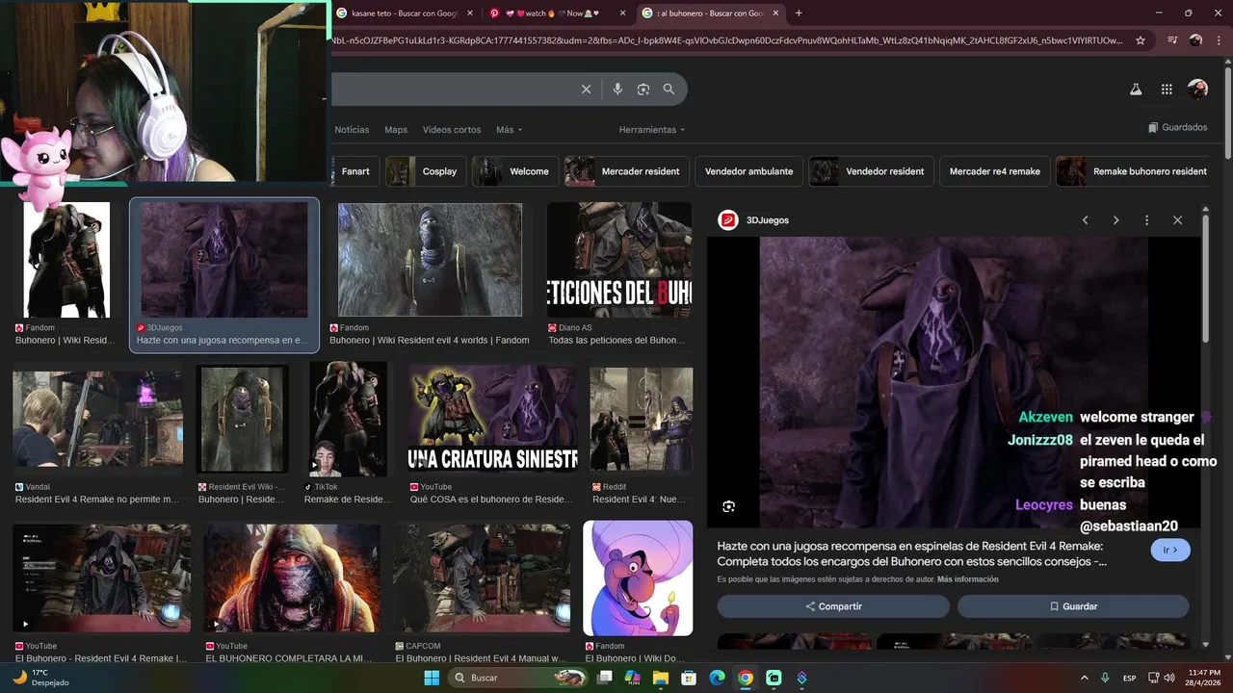
Task: Apply the Mercader re4 remake chip
Action: 995,171
